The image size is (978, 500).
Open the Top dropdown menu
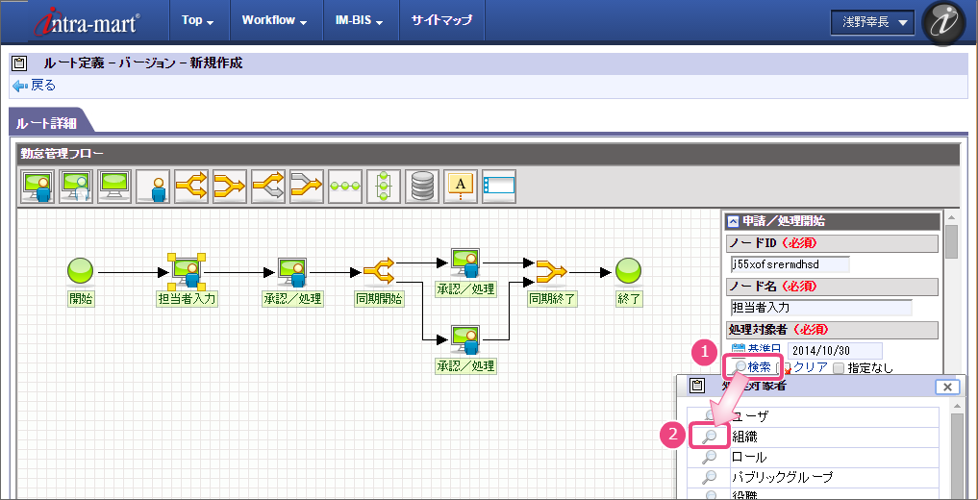tap(198, 20)
